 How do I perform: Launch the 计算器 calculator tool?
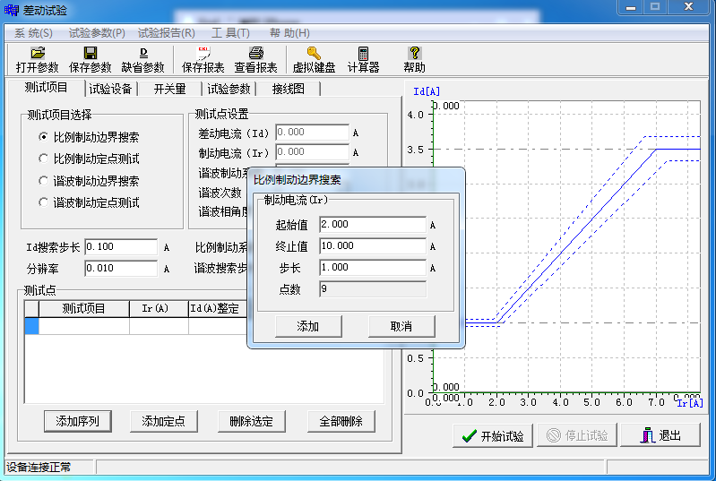363,54
